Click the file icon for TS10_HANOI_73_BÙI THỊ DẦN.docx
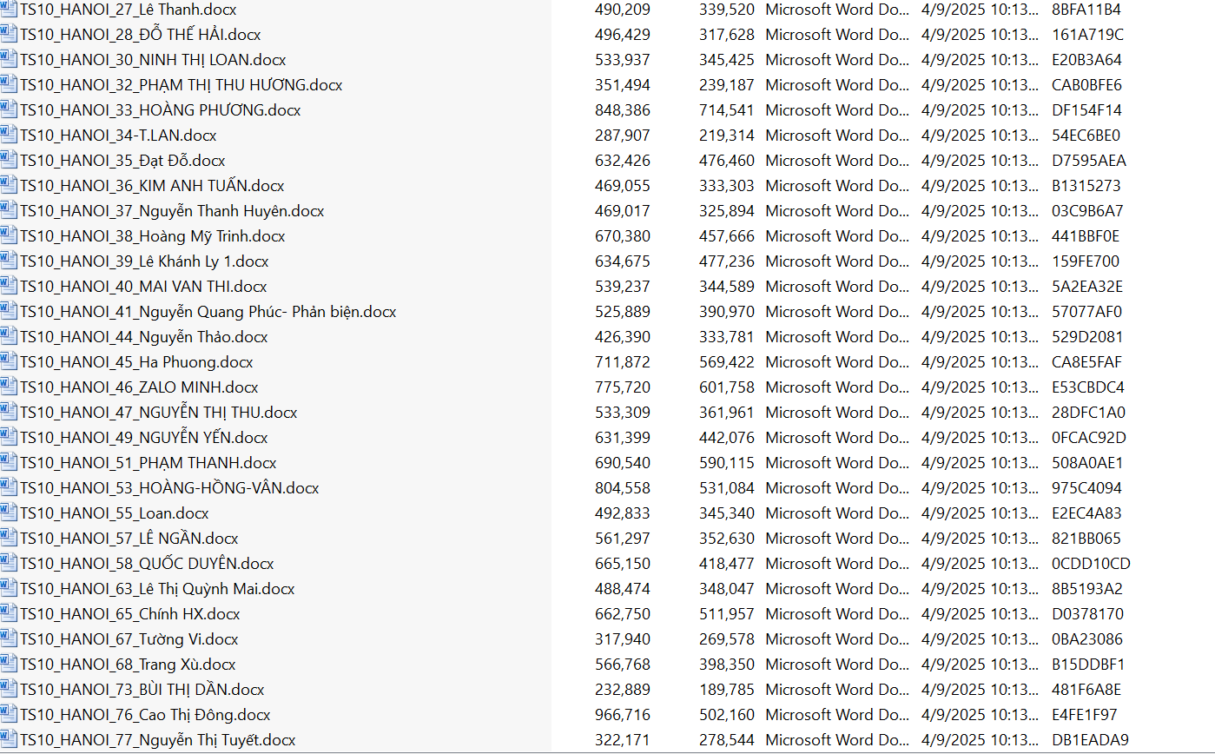 [x=9, y=690]
